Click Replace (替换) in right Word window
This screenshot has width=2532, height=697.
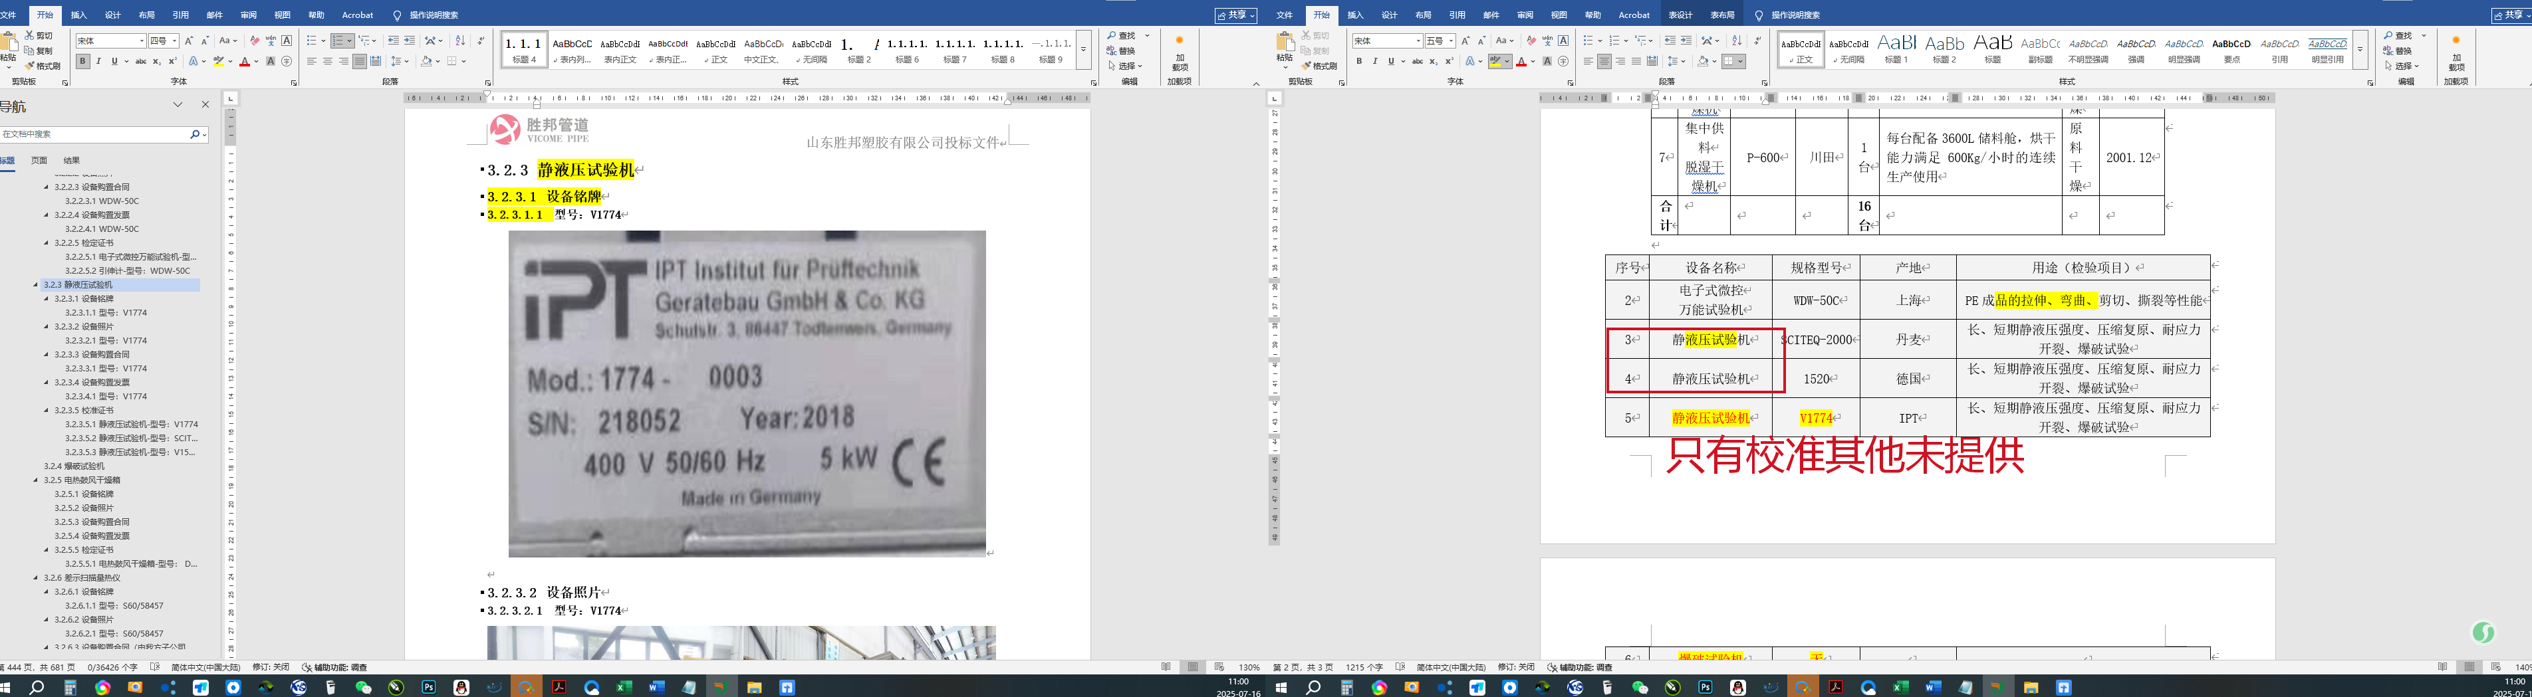tap(2397, 51)
